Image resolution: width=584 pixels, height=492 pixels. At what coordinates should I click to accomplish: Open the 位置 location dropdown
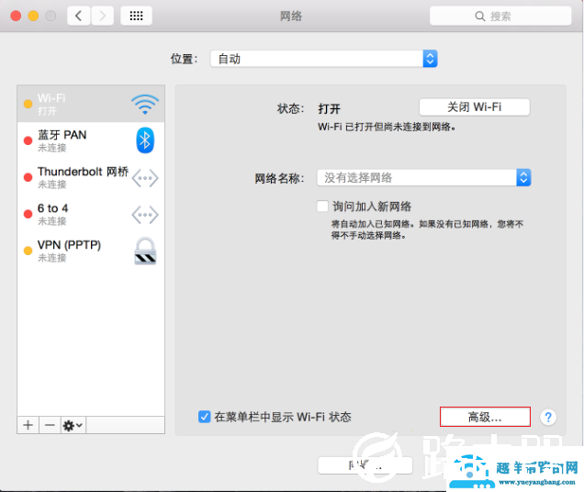pos(323,59)
